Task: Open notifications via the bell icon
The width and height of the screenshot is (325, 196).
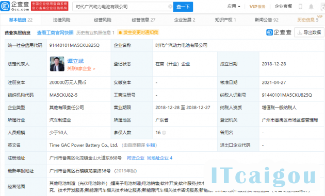Action: click(311, 7)
